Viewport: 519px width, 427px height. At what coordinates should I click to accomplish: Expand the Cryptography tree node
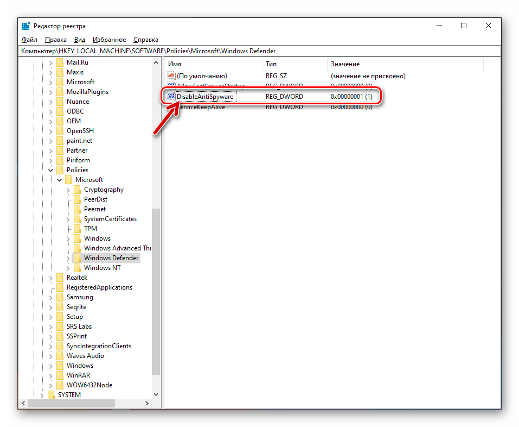[x=68, y=190]
